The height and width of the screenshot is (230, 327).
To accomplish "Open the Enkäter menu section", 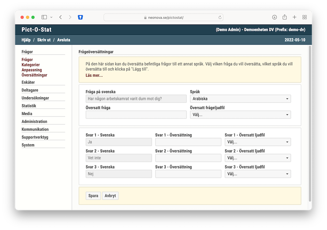I will [x=28, y=82].
